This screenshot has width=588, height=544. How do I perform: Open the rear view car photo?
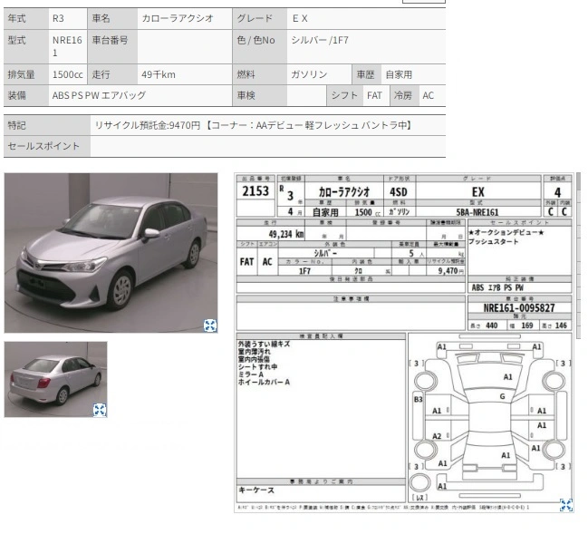coord(55,379)
